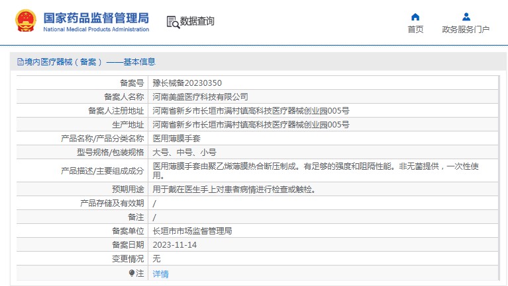Click the 首页 home icon
Image resolution: width=508 pixels, height=286 pixels.
[415, 17]
